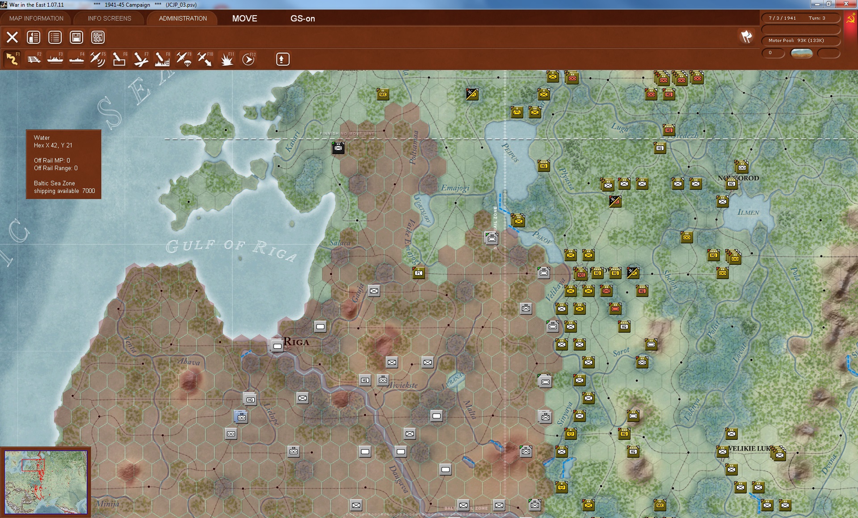Click the date and Turn 3 display
858x518 pixels.
pos(801,18)
